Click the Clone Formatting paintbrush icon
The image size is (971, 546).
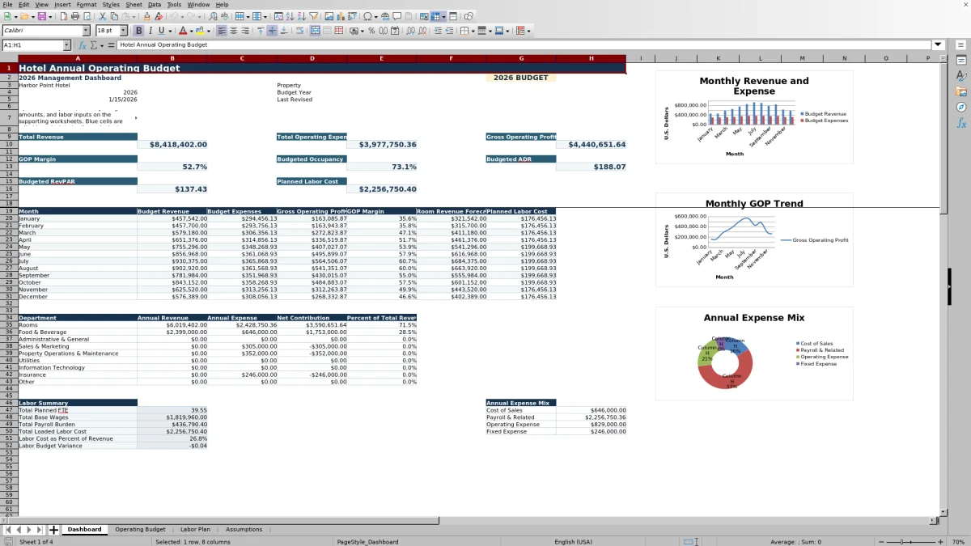pyautogui.click(x=146, y=16)
